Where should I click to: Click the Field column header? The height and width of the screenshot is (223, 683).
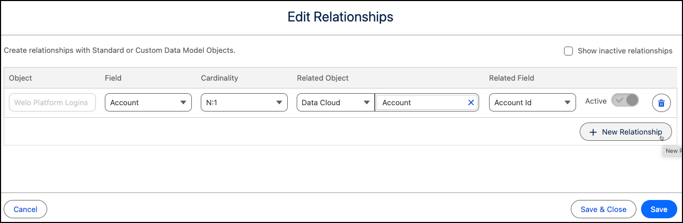click(x=113, y=78)
